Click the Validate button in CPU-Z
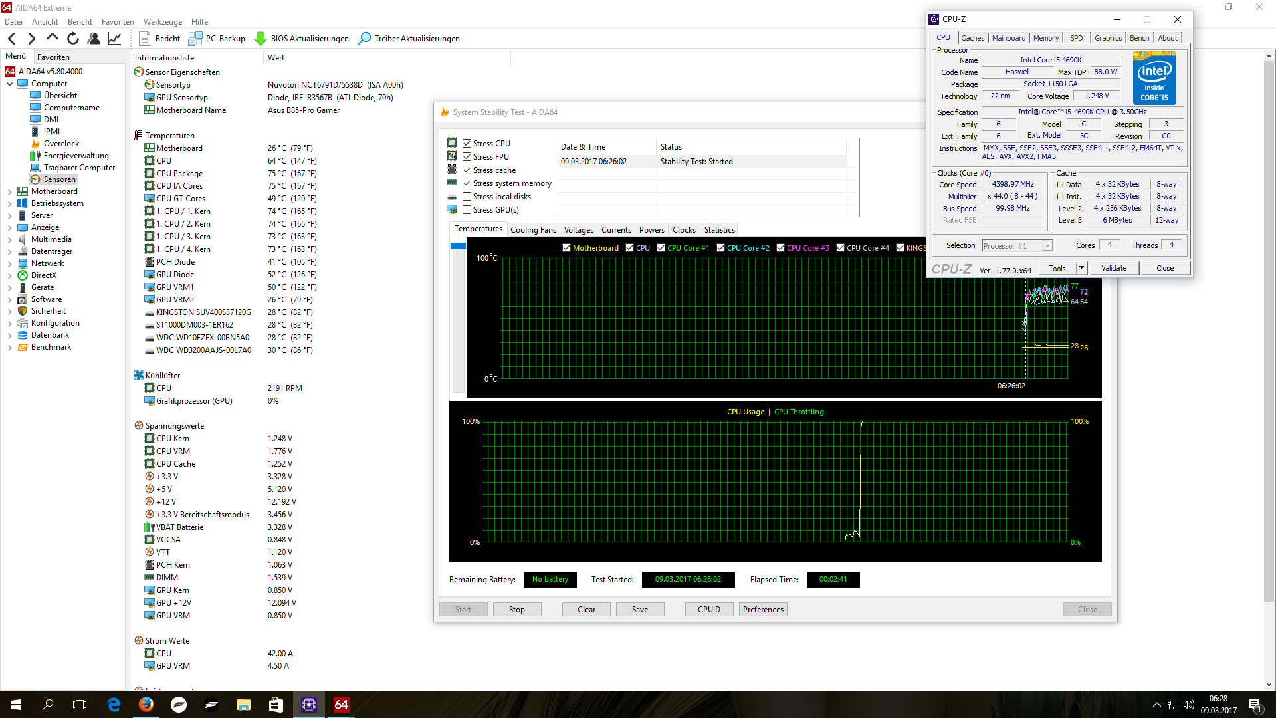Screen dimensions: 1276x718 (x=1113, y=268)
